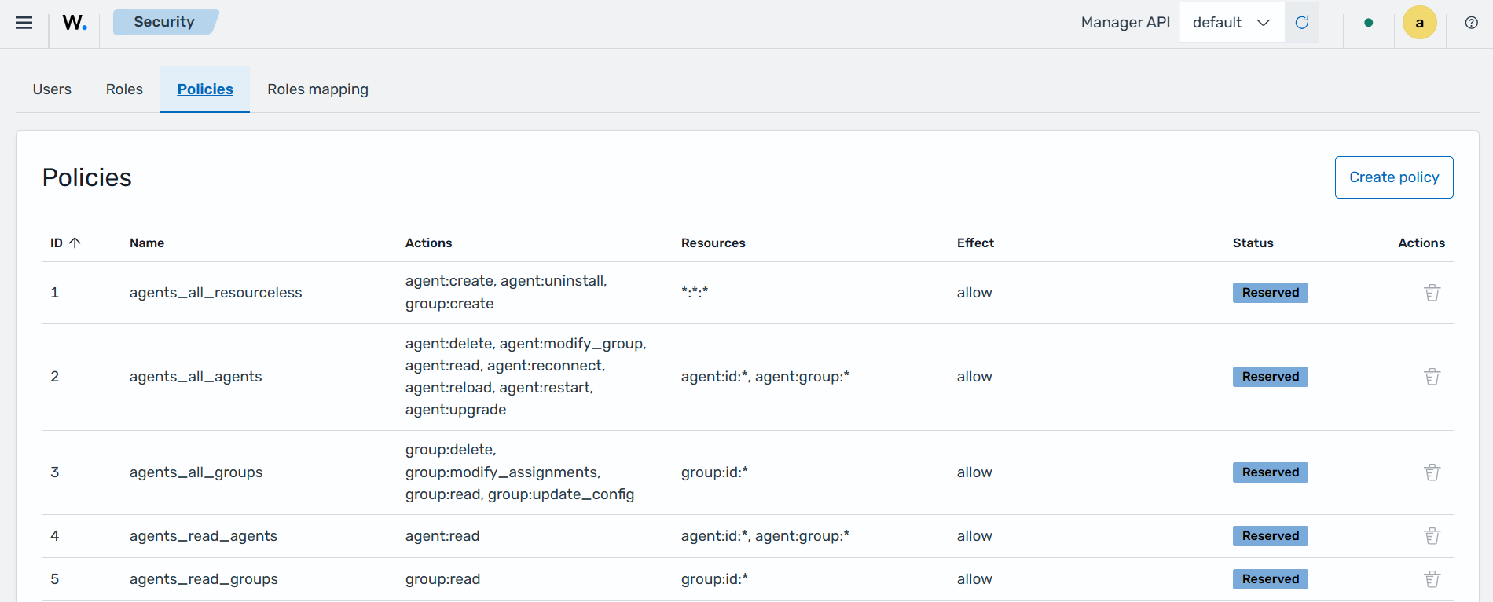The width and height of the screenshot is (1493, 602).
Task: Select the agents_all_groups policy name
Action: coord(196,472)
